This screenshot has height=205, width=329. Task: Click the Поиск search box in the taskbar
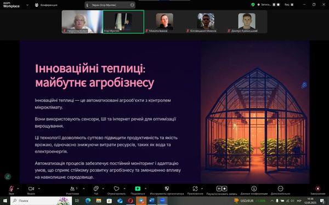pyautogui.click(x=41, y=201)
